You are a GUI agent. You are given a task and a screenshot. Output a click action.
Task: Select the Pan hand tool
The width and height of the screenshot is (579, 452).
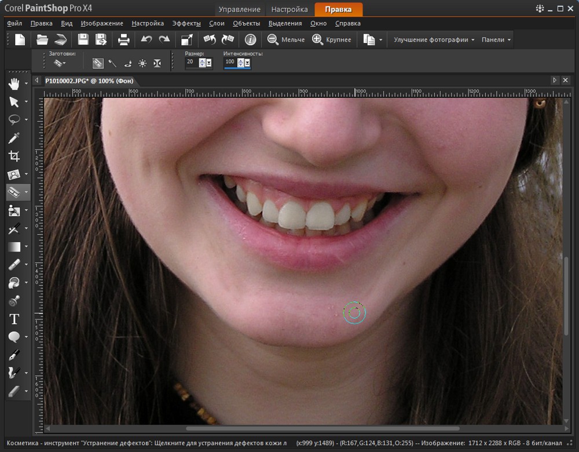14,85
